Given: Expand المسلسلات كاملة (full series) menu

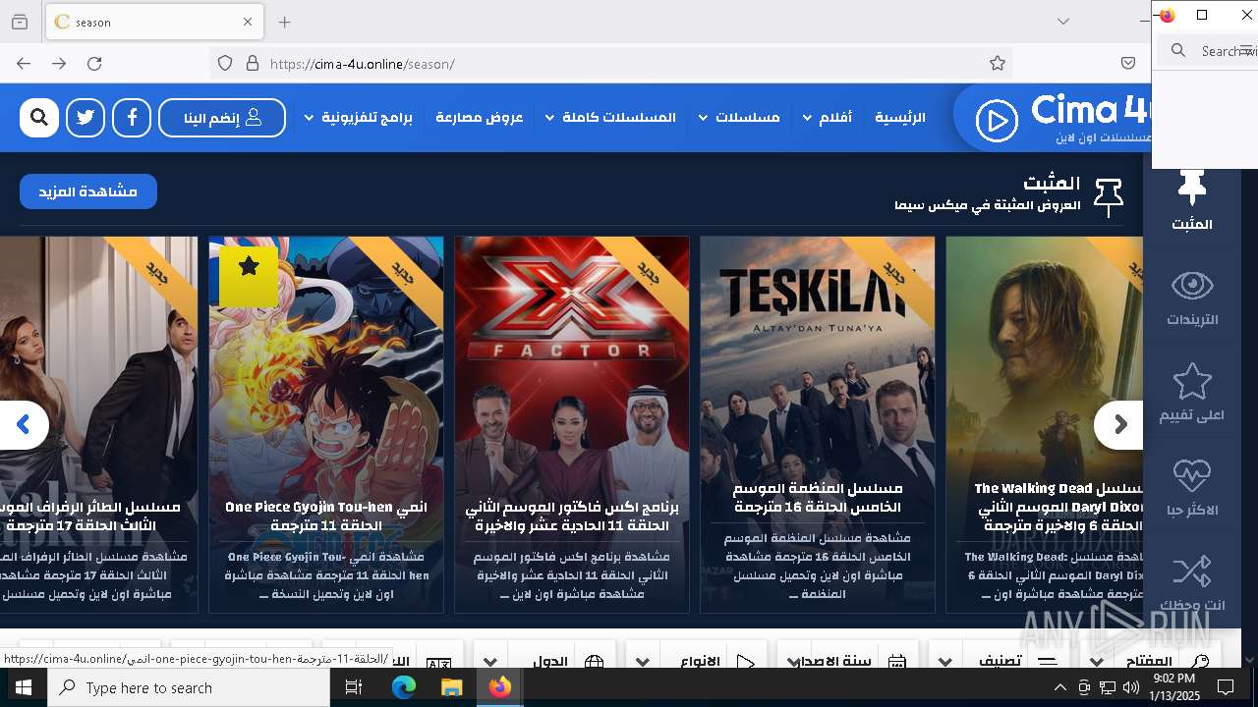Looking at the screenshot, I should [610, 118].
